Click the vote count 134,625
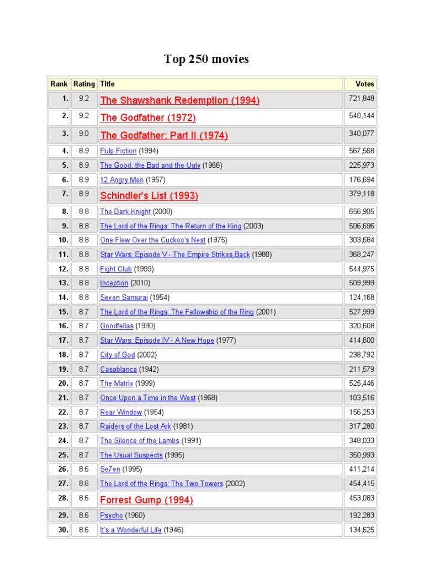Screen dimensions: 424x565 tap(361, 530)
